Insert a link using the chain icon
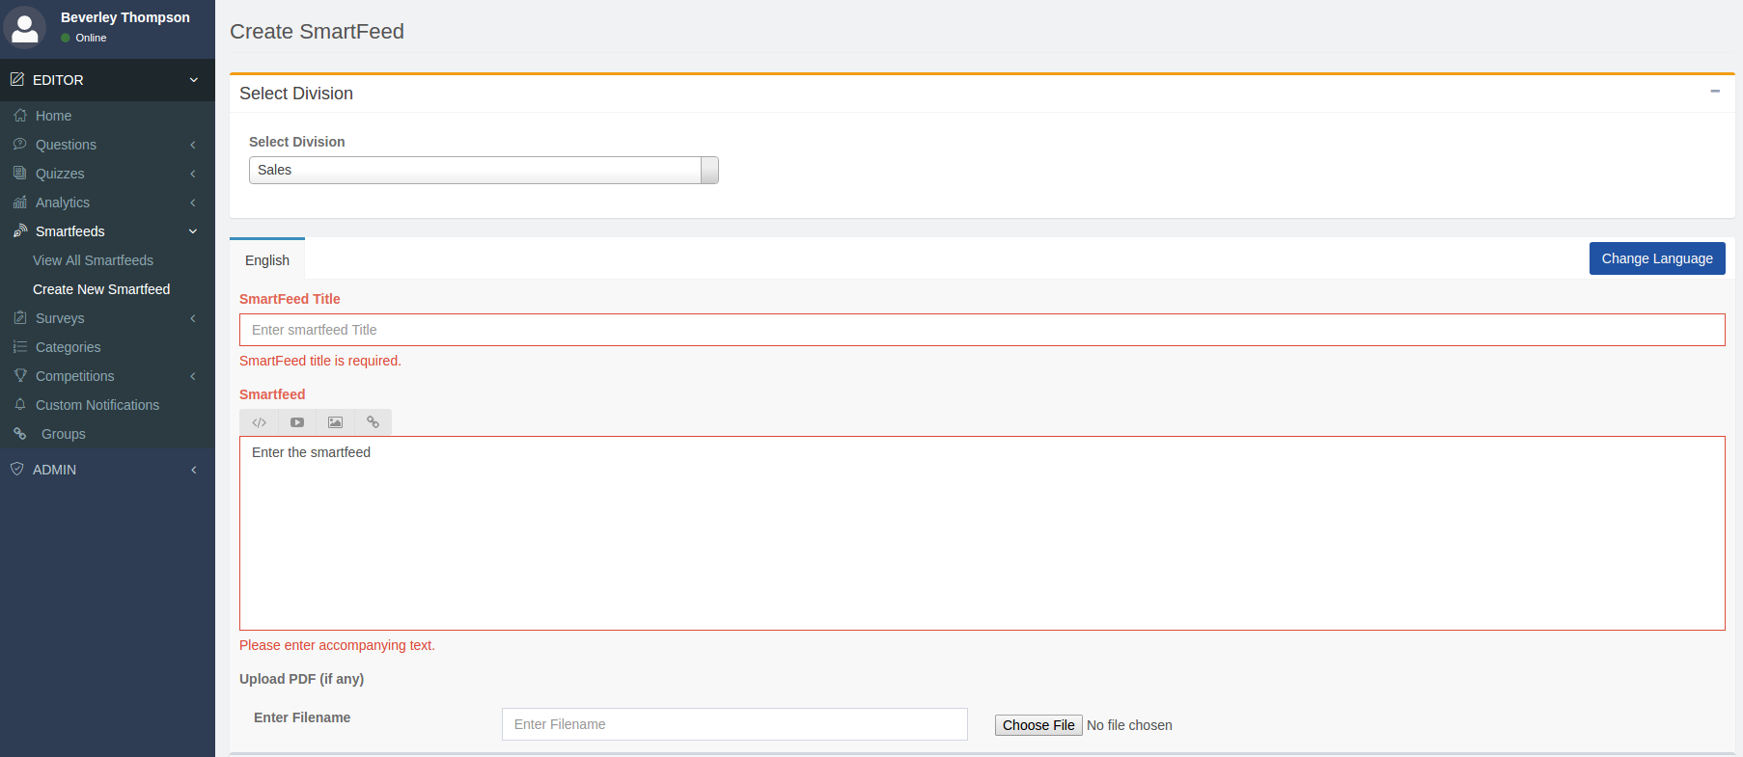Image resolution: width=1743 pixels, height=757 pixels. coord(373,422)
